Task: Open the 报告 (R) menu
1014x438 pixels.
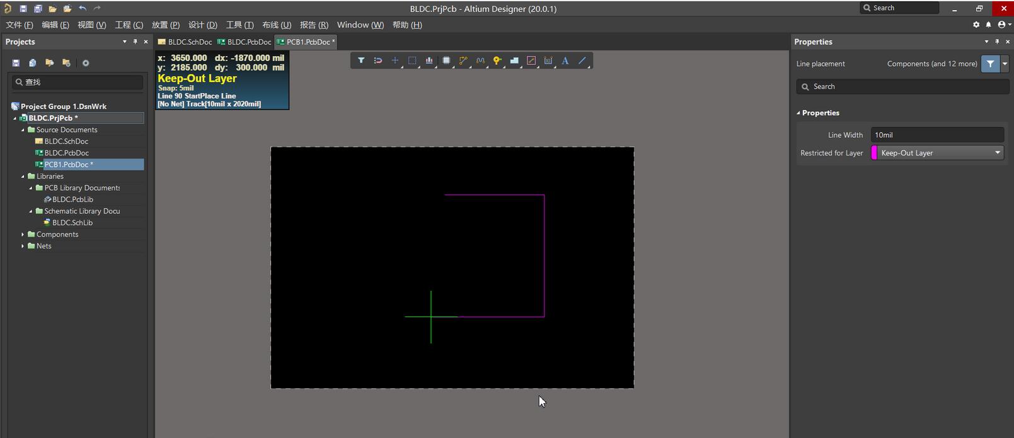Action: tap(314, 25)
